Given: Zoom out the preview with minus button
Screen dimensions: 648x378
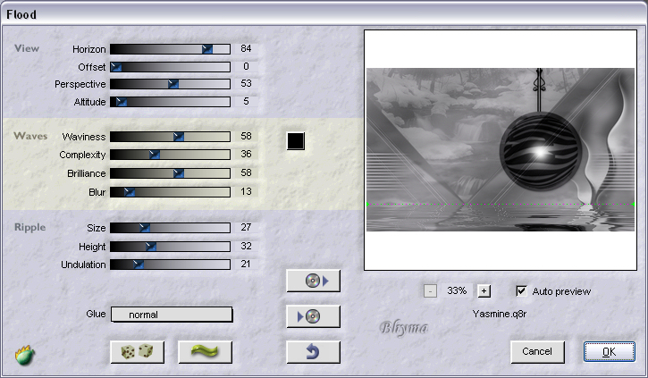Looking at the screenshot, I should [x=430, y=291].
